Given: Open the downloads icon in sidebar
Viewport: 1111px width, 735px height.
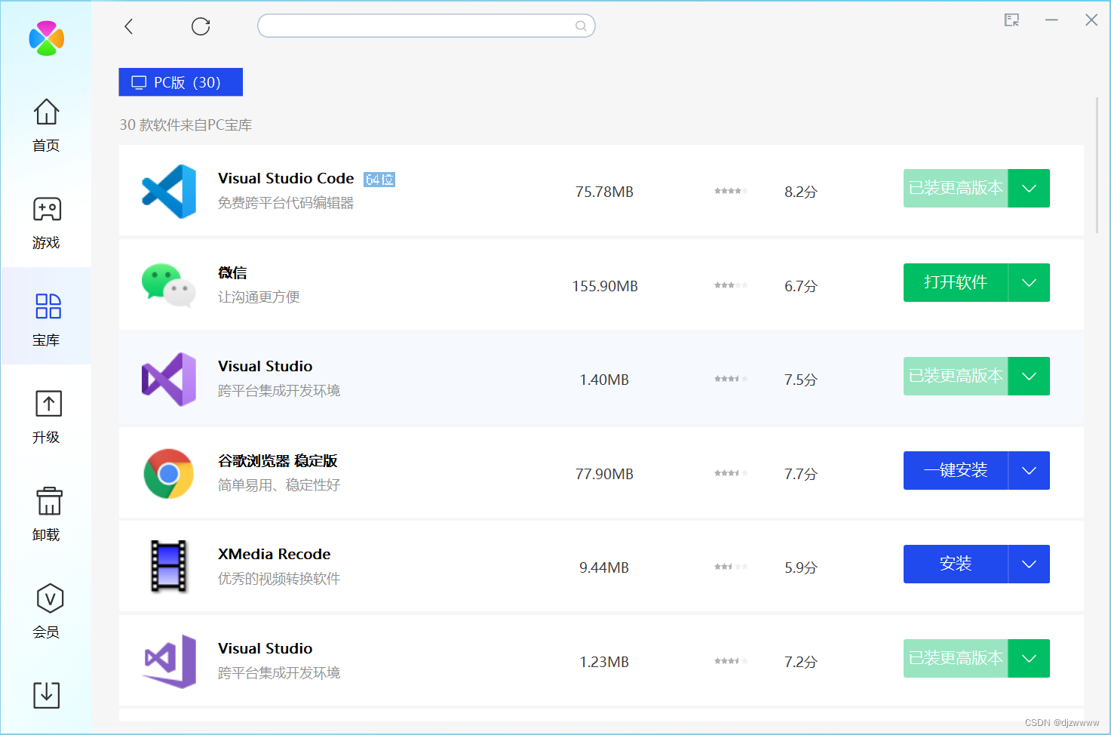Looking at the screenshot, I should point(47,695).
